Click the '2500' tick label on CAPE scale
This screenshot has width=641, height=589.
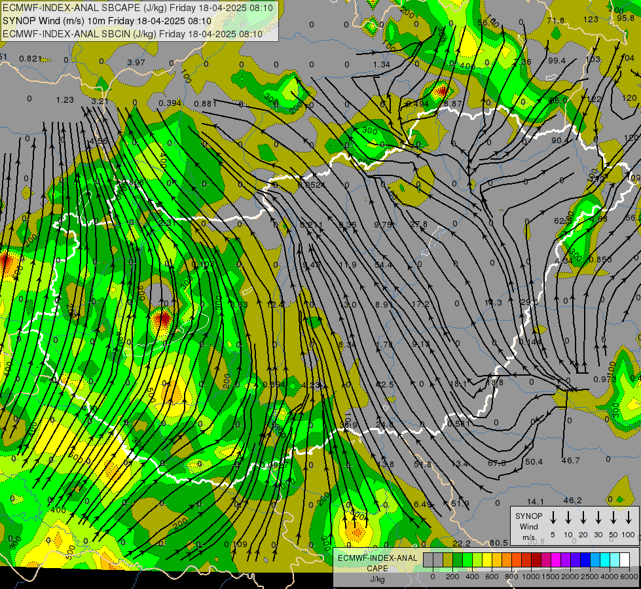(590, 577)
